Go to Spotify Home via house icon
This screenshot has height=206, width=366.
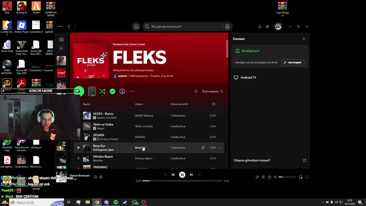(136, 27)
